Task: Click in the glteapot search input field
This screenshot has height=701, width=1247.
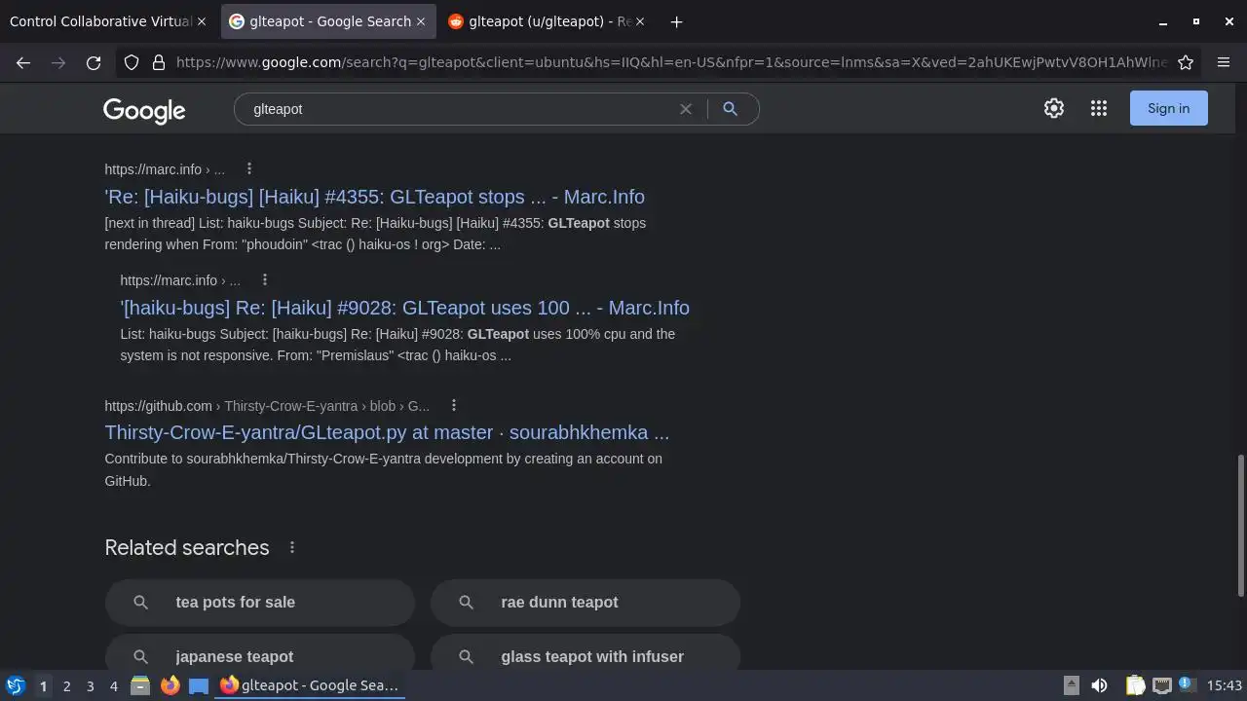Action: click(x=458, y=109)
